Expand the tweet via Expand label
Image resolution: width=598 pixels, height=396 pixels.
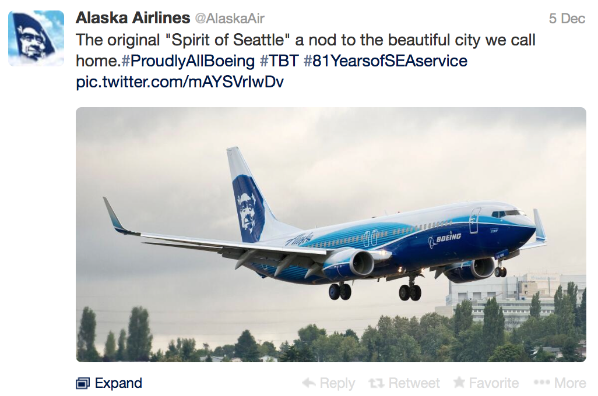click(118, 383)
